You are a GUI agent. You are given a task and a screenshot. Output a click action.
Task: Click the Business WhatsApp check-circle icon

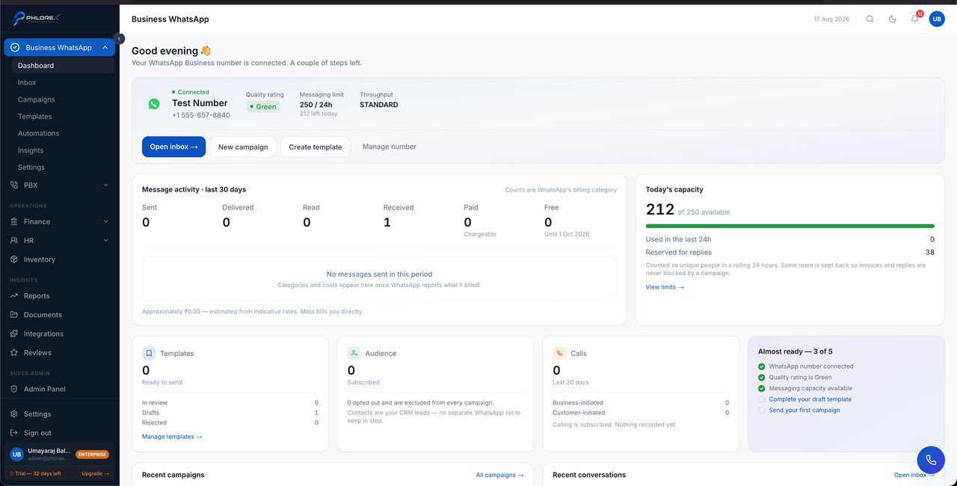(x=15, y=47)
